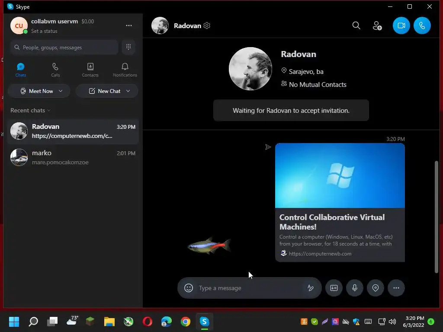Launch Opera browser from taskbar

pyautogui.click(x=148, y=322)
